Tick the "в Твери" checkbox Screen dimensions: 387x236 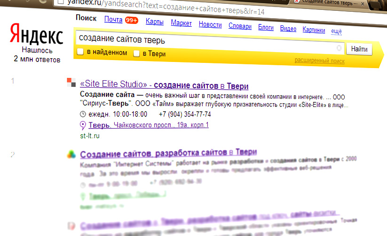136,53
